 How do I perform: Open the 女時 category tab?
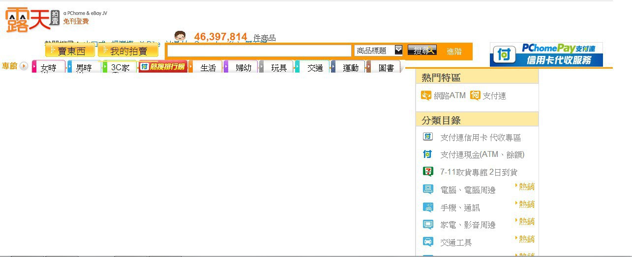tap(49, 67)
